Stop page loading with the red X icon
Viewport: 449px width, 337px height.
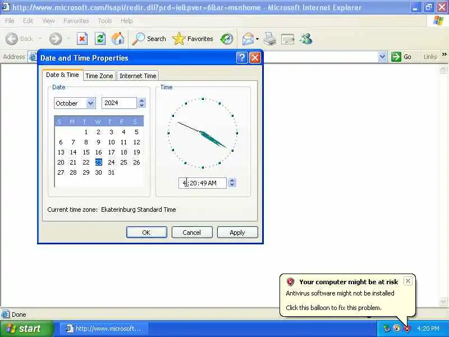tap(82, 39)
